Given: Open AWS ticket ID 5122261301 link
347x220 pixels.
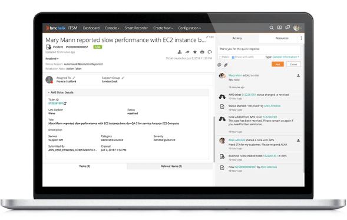Looking at the screenshot, I should click(55, 104).
